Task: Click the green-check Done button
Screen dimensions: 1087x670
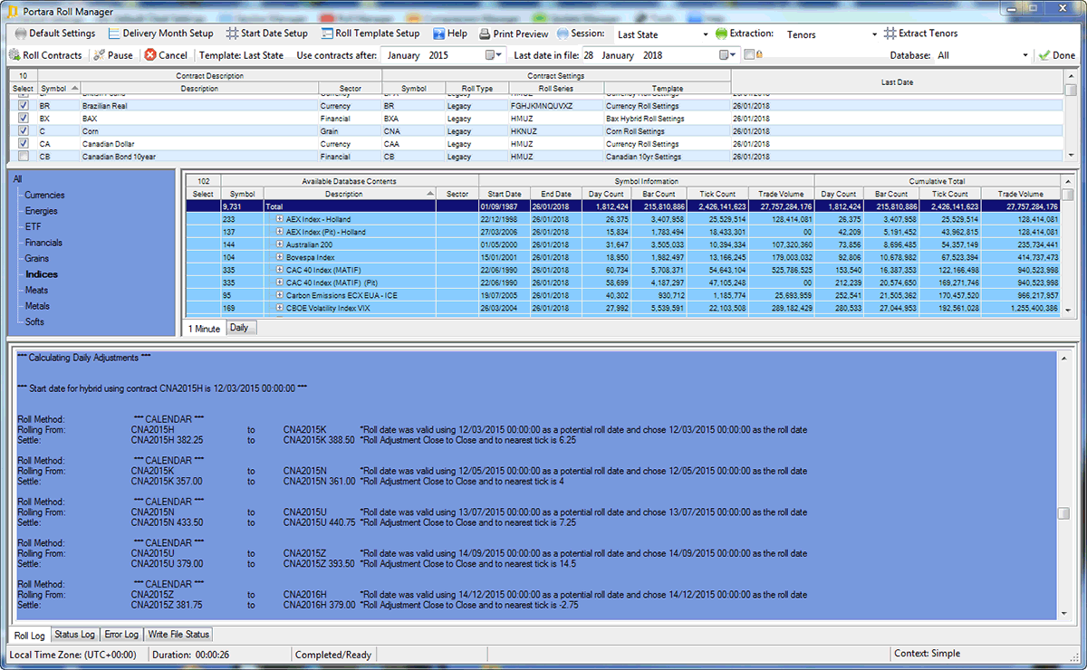Action: 1057,55
